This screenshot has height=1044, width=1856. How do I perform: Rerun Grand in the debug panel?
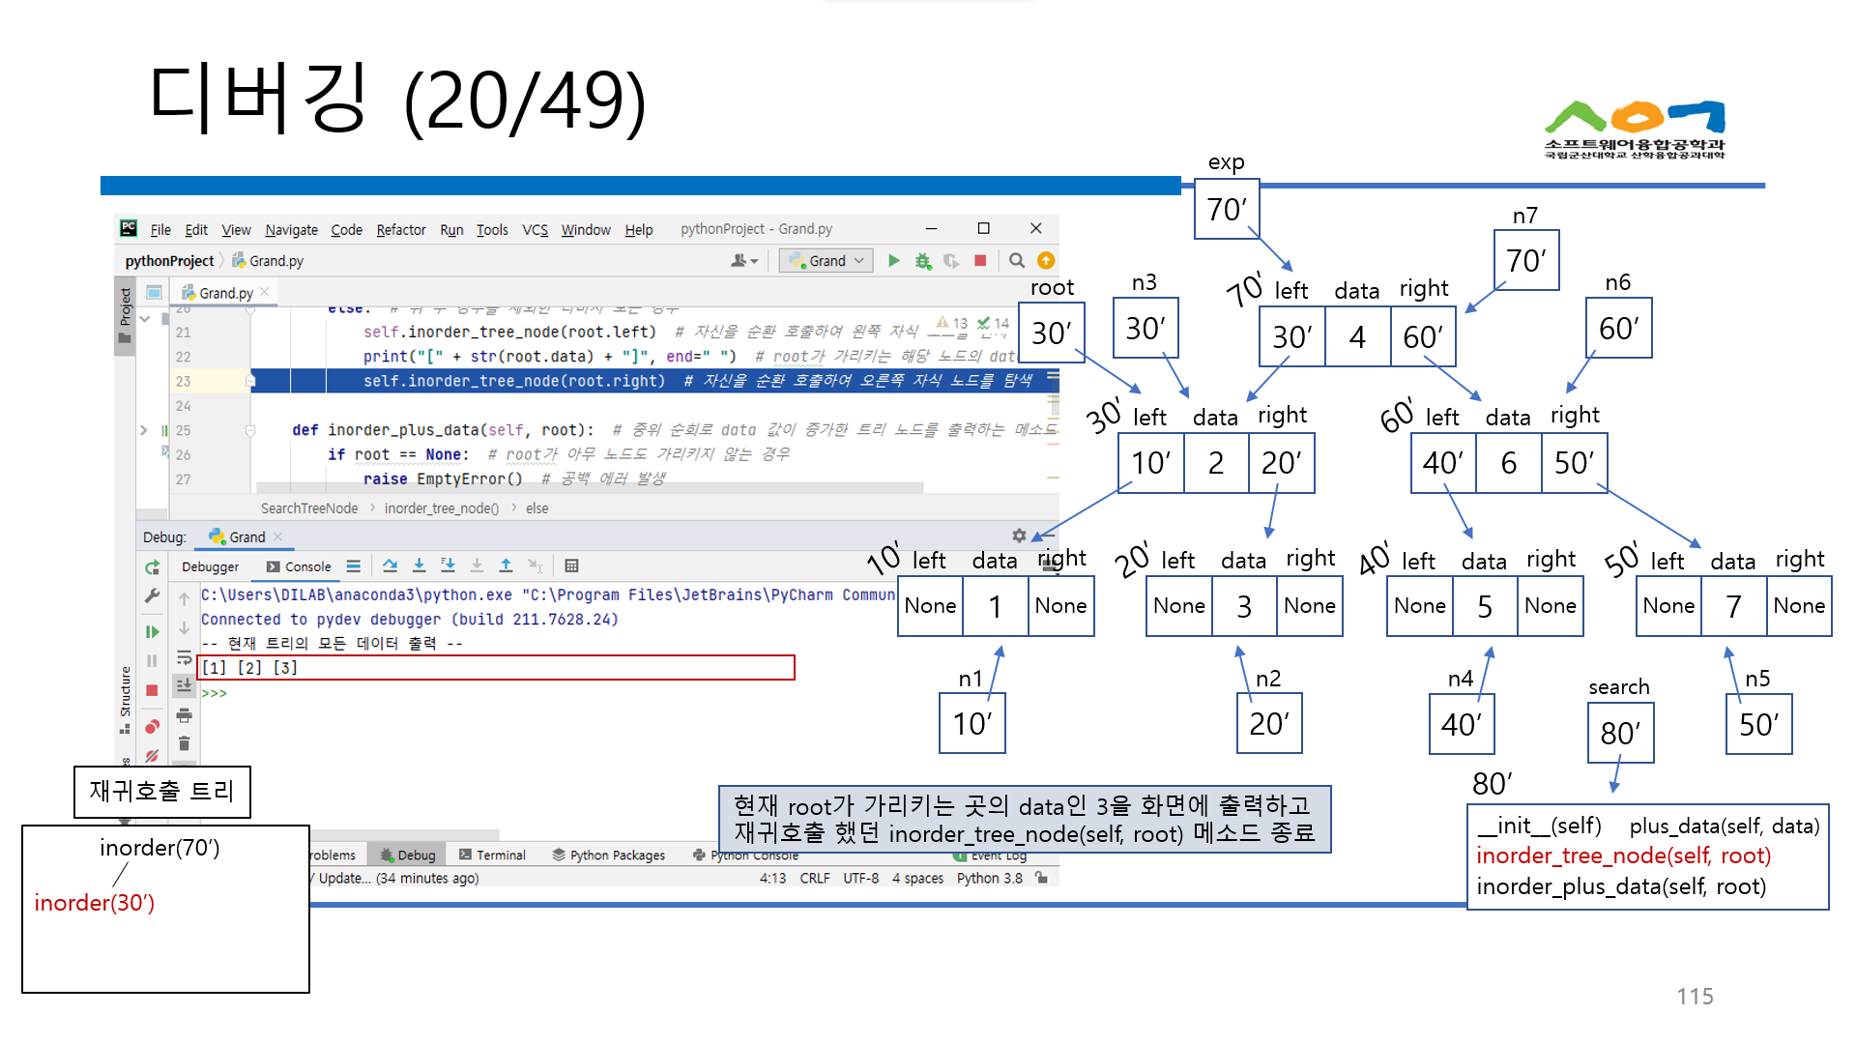pos(153,567)
